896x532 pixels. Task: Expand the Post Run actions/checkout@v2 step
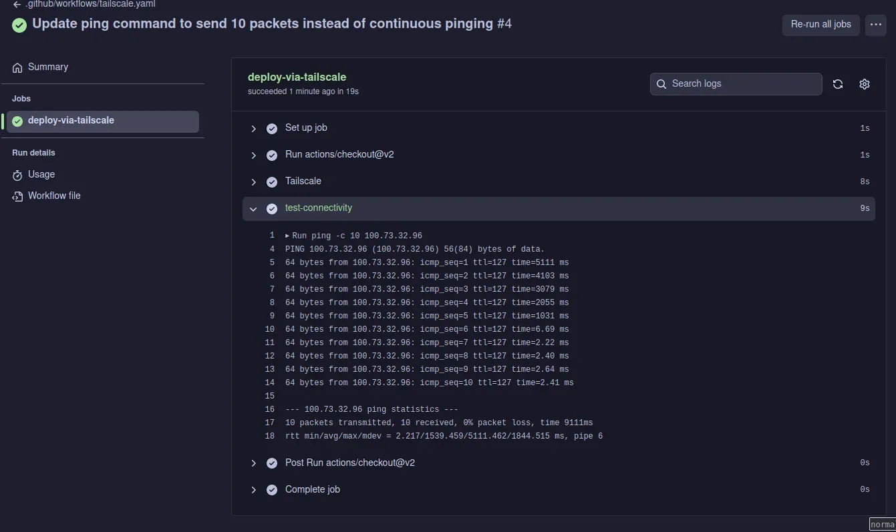[x=253, y=463]
